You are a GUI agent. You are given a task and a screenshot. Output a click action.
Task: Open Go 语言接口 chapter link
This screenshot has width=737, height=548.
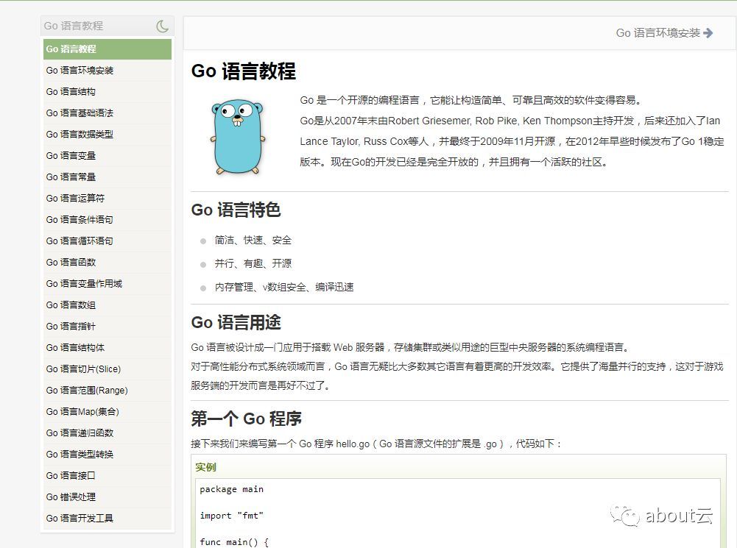click(x=107, y=476)
